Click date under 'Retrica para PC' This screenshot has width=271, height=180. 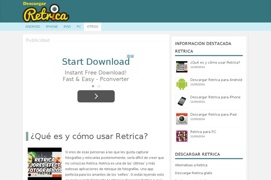pyautogui.click(x=197, y=136)
